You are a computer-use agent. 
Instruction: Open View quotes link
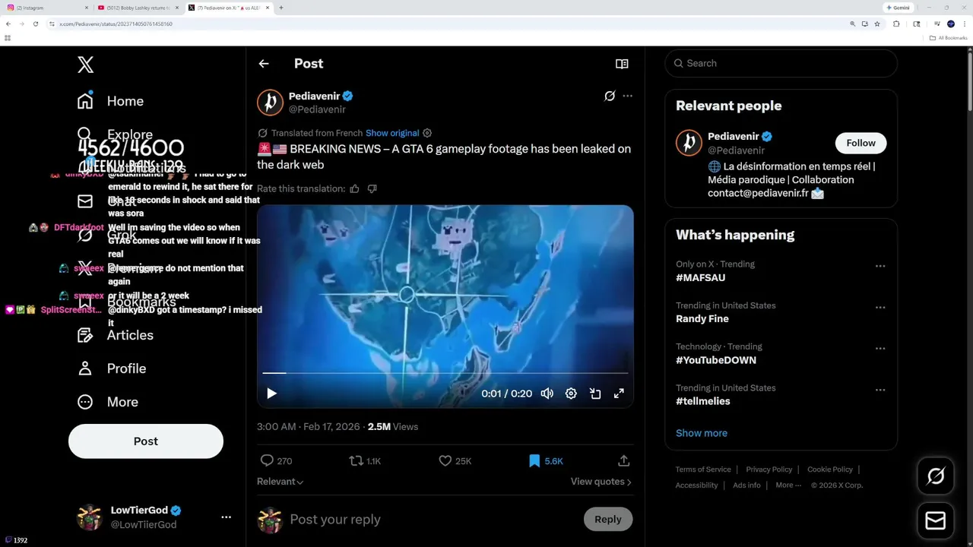(601, 482)
